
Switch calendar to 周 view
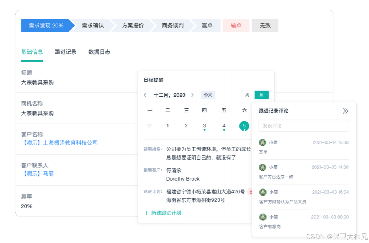pyautogui.click(x=248, y=95)
